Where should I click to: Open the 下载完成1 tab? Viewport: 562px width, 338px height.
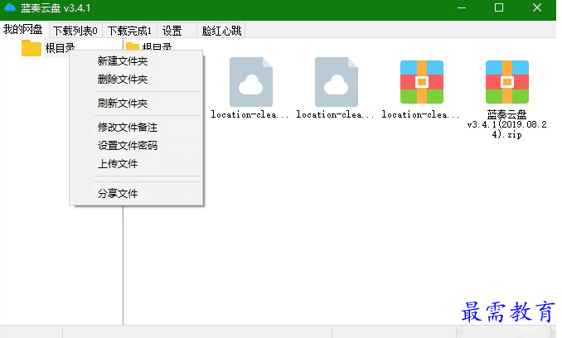[130, 31]
